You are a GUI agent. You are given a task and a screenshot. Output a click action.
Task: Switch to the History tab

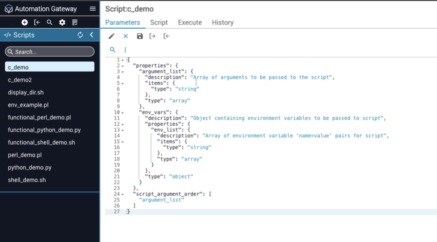click(x=222, y=22)
